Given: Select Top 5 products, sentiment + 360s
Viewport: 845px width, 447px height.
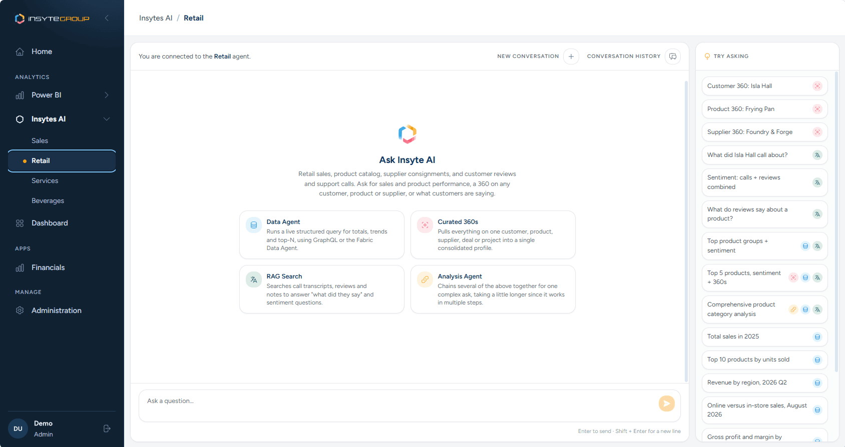Looking at the screenshot, I should [765, 277].
